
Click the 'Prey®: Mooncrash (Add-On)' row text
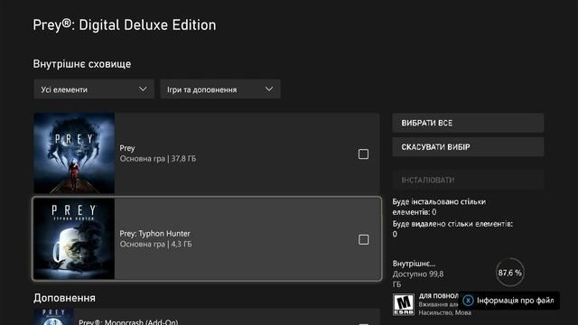click(x=128, y=321)
